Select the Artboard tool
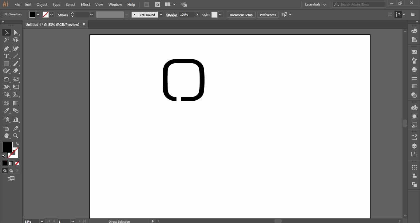This screenshot has width=420, height=223. pos(6,128)
